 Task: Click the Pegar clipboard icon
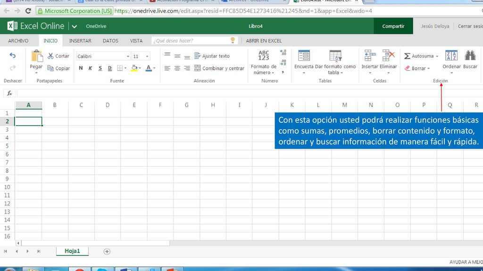pyautogui.click(x=36, y=56)
